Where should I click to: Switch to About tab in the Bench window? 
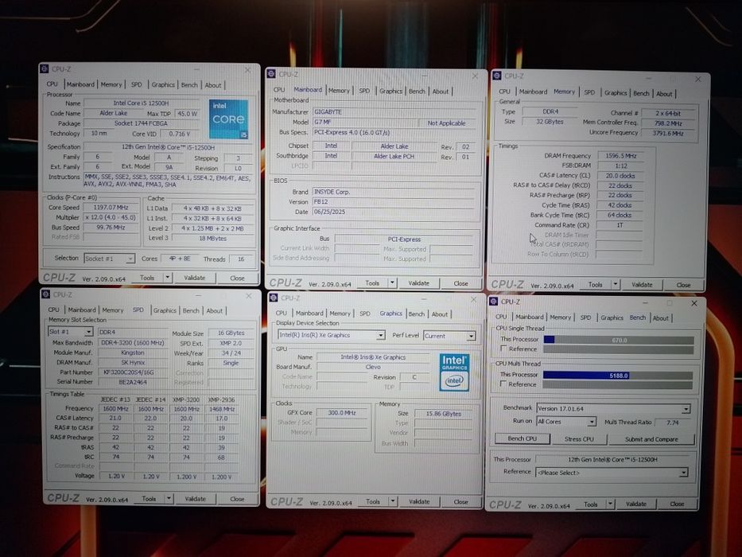[x=661, y=318]
